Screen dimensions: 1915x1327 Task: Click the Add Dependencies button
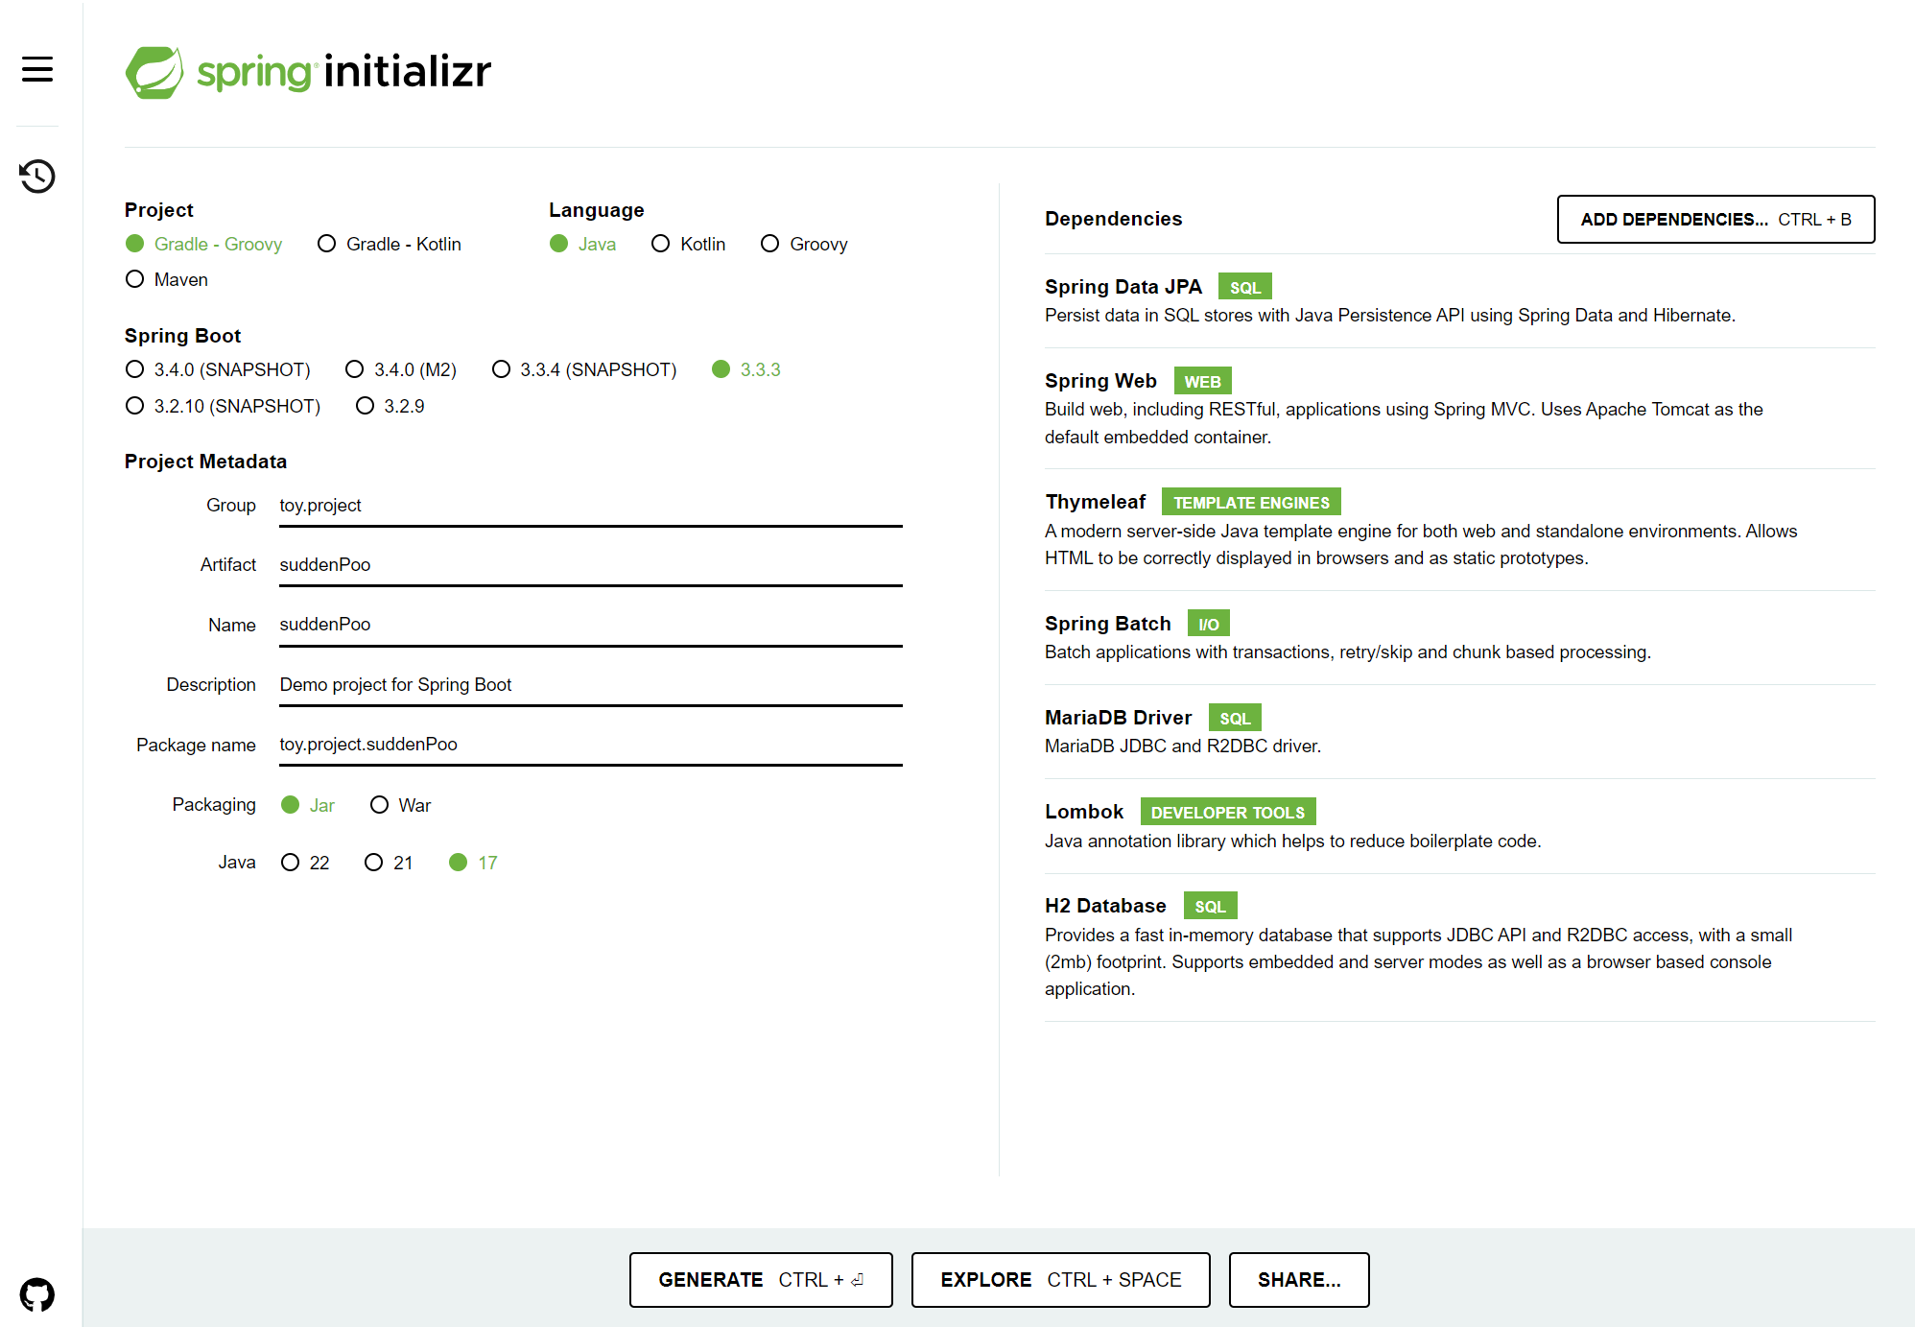tap(1714, 220)
